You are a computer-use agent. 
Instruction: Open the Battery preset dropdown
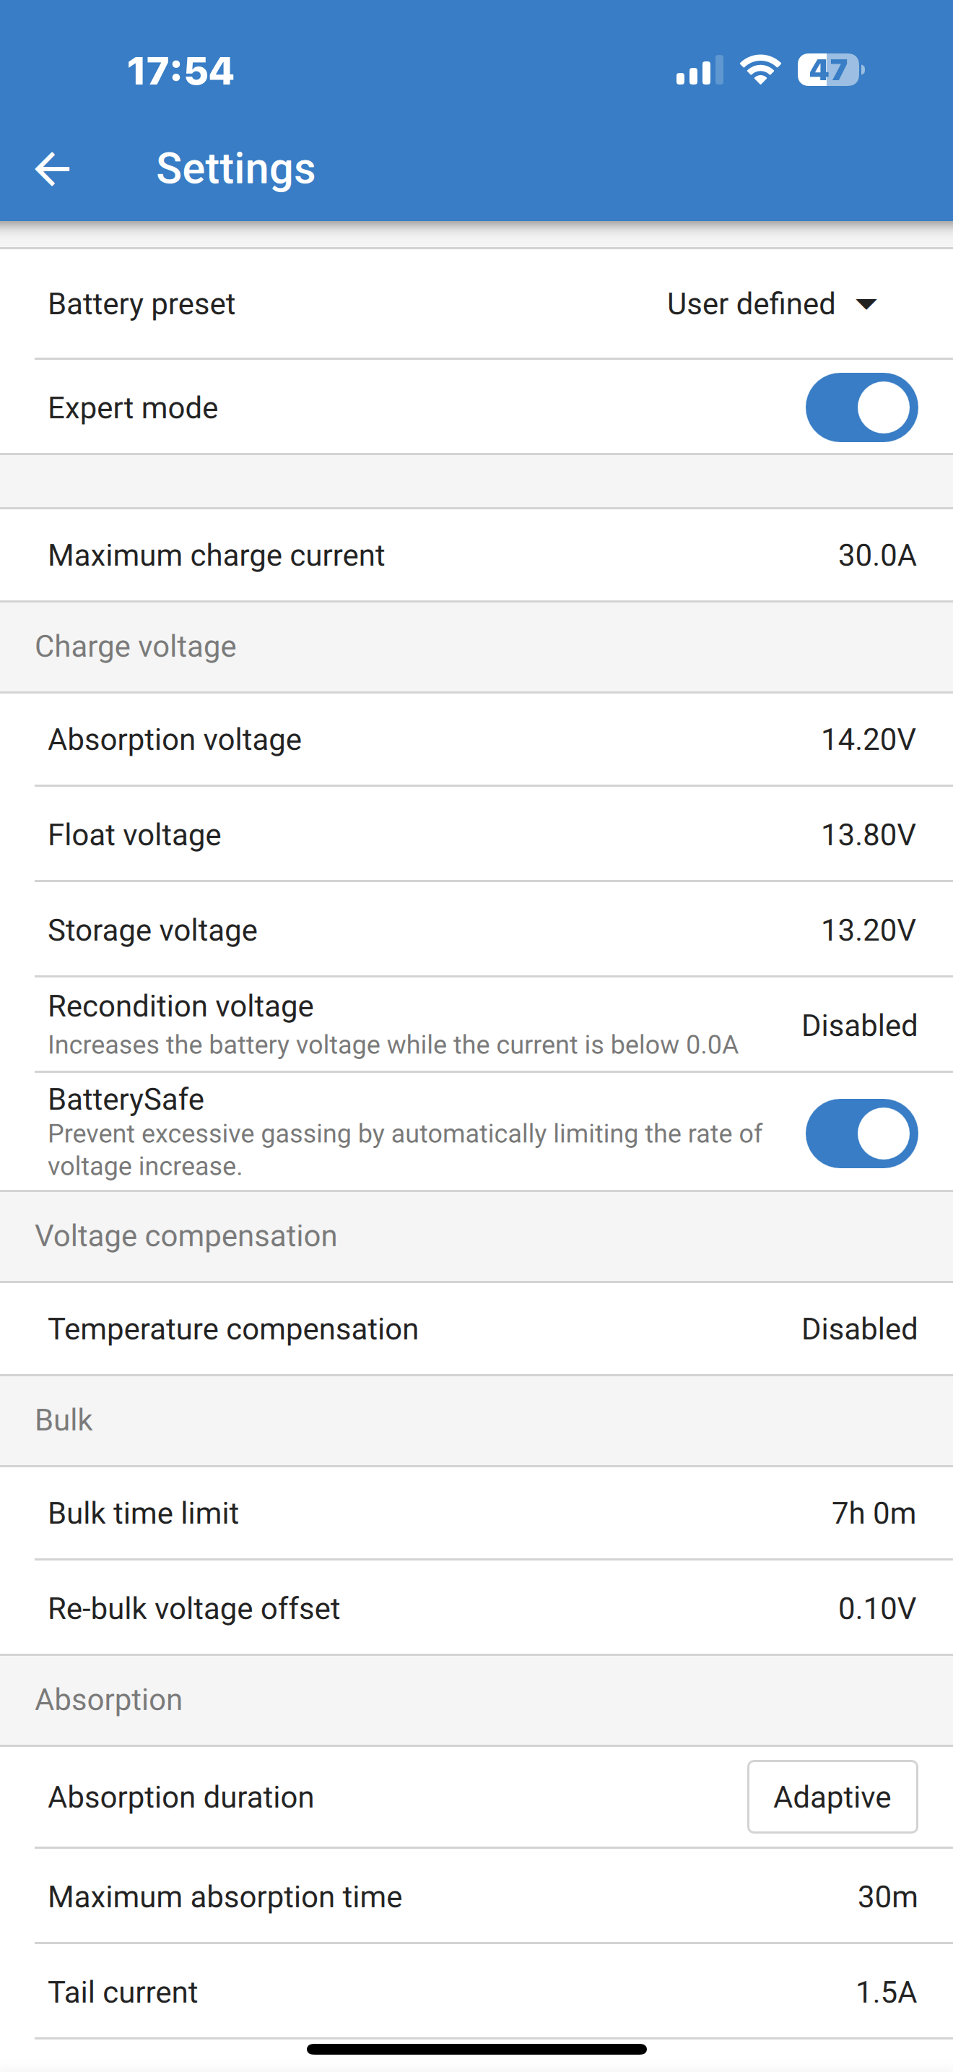[476, 304]
